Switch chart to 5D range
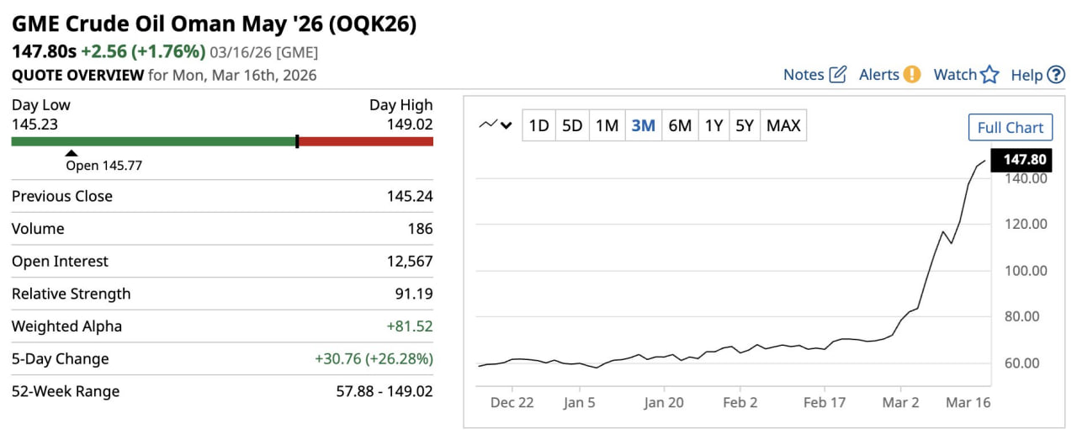 [572, 126]
